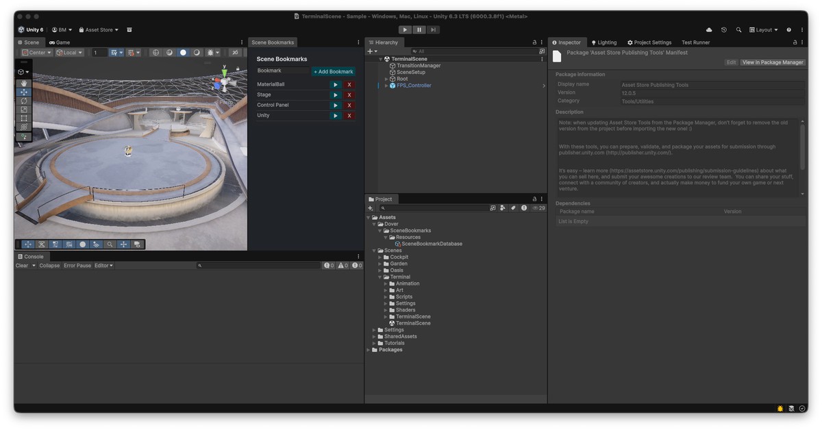Toggle hidden packages count 29
The width and height of the screenshot is (822, 430).
[x=538, y=208]
